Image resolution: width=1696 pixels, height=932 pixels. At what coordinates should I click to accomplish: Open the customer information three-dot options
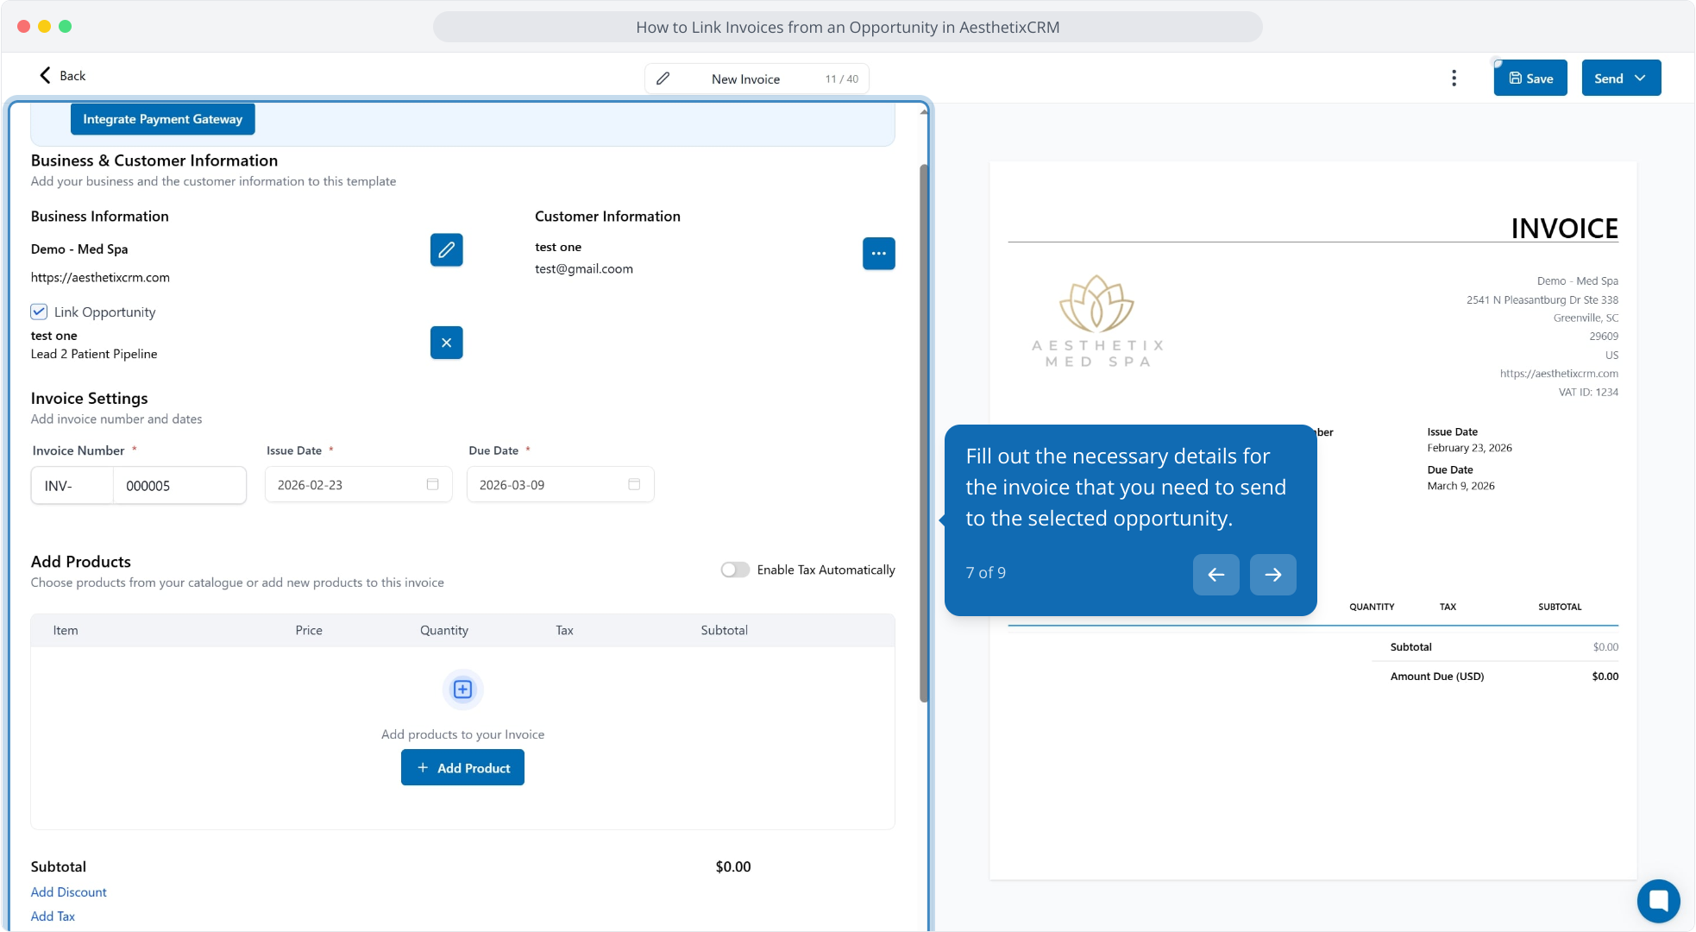[x=878, y=254]
